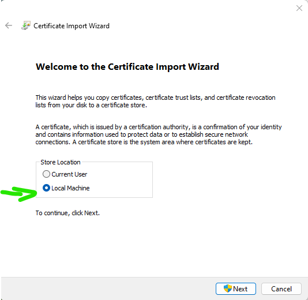308x300 pixels.
Task: Click the gray footer bar beside Next
Action: (108, 289)
